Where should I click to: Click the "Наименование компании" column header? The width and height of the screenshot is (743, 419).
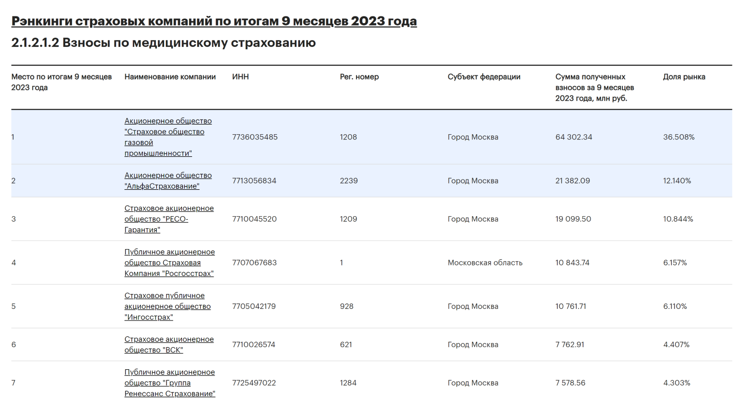[170, 77]
